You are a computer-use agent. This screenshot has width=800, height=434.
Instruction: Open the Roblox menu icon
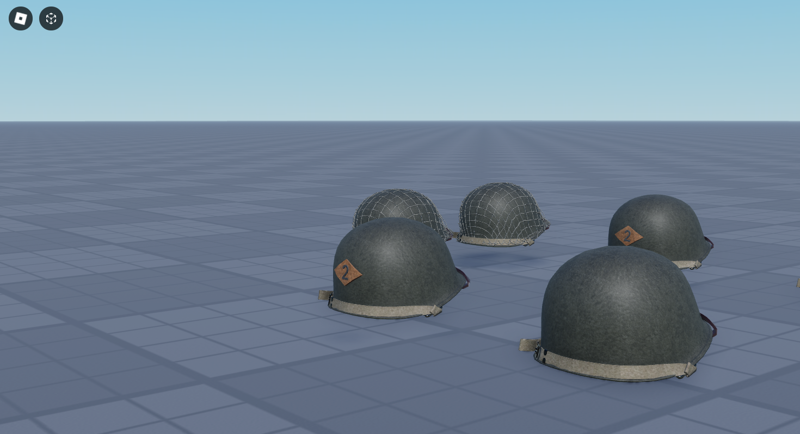[x=21, y=18]
